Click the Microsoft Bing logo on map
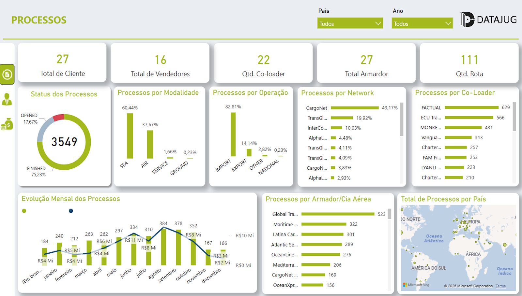522x296 pixels. click(416, 285)
